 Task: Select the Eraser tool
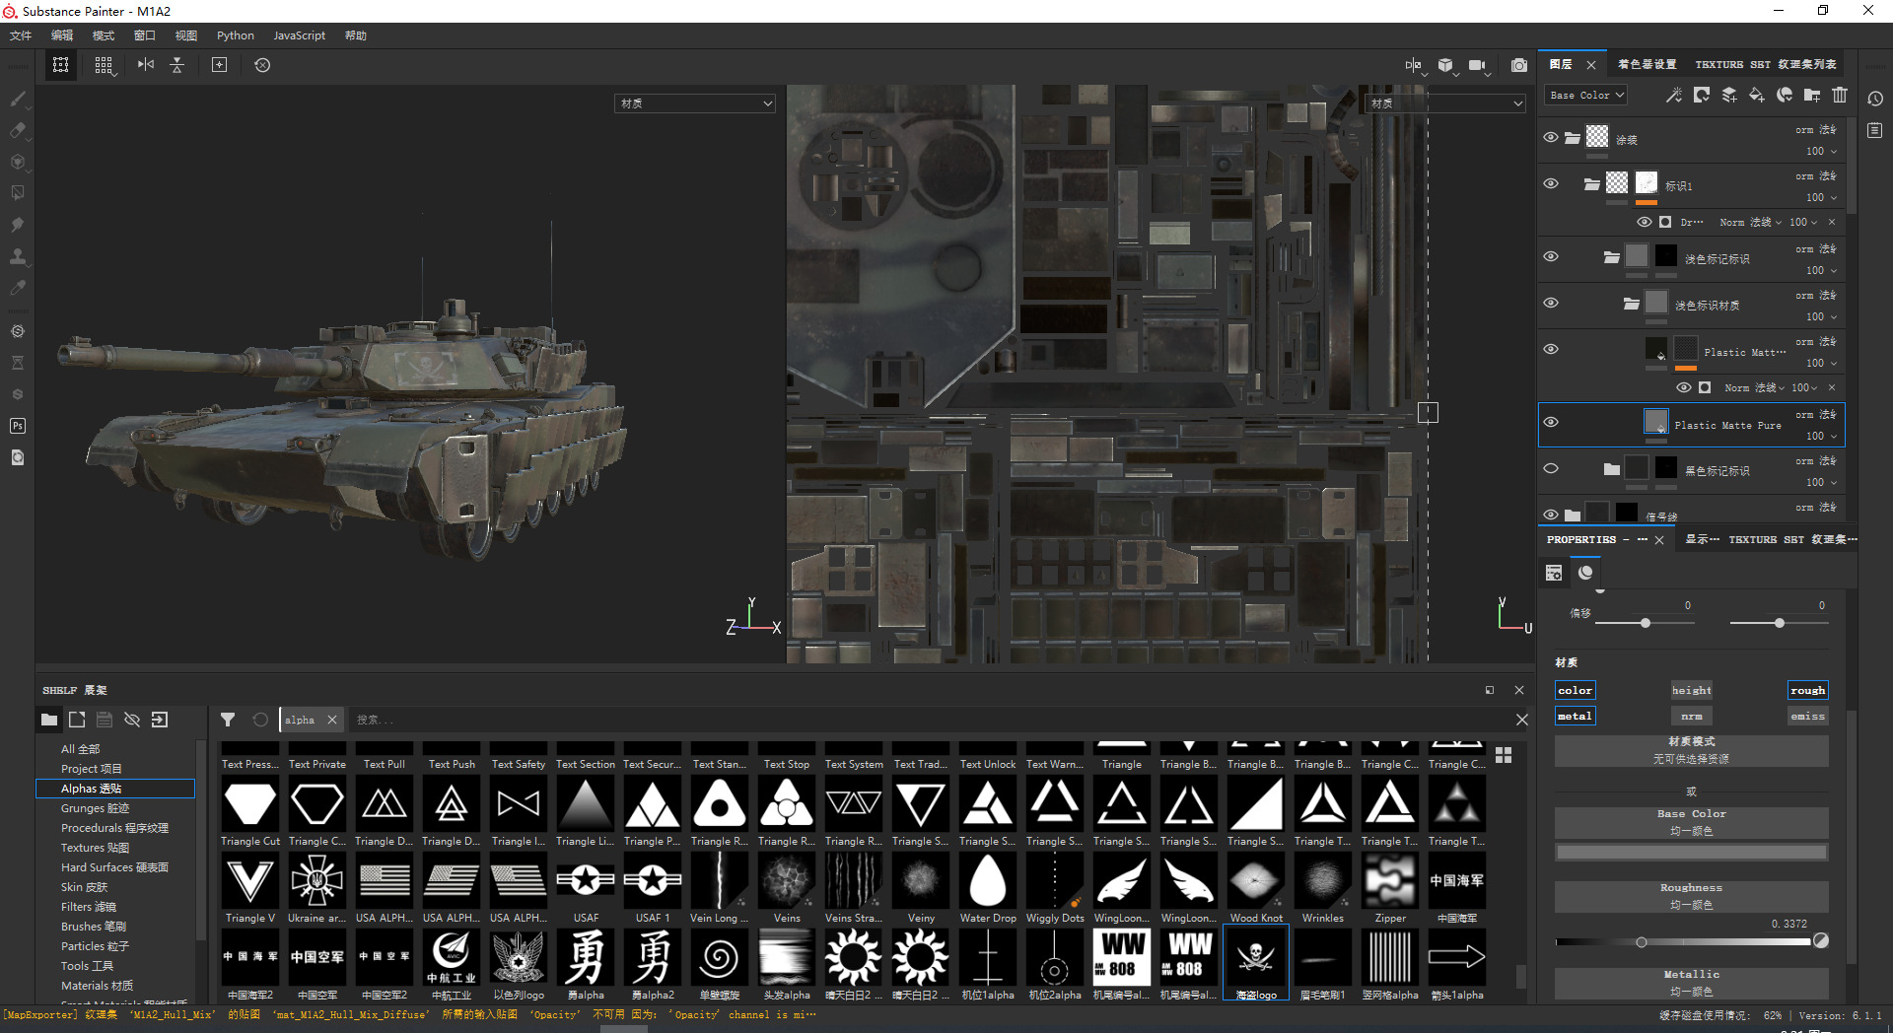click(18, 130)
